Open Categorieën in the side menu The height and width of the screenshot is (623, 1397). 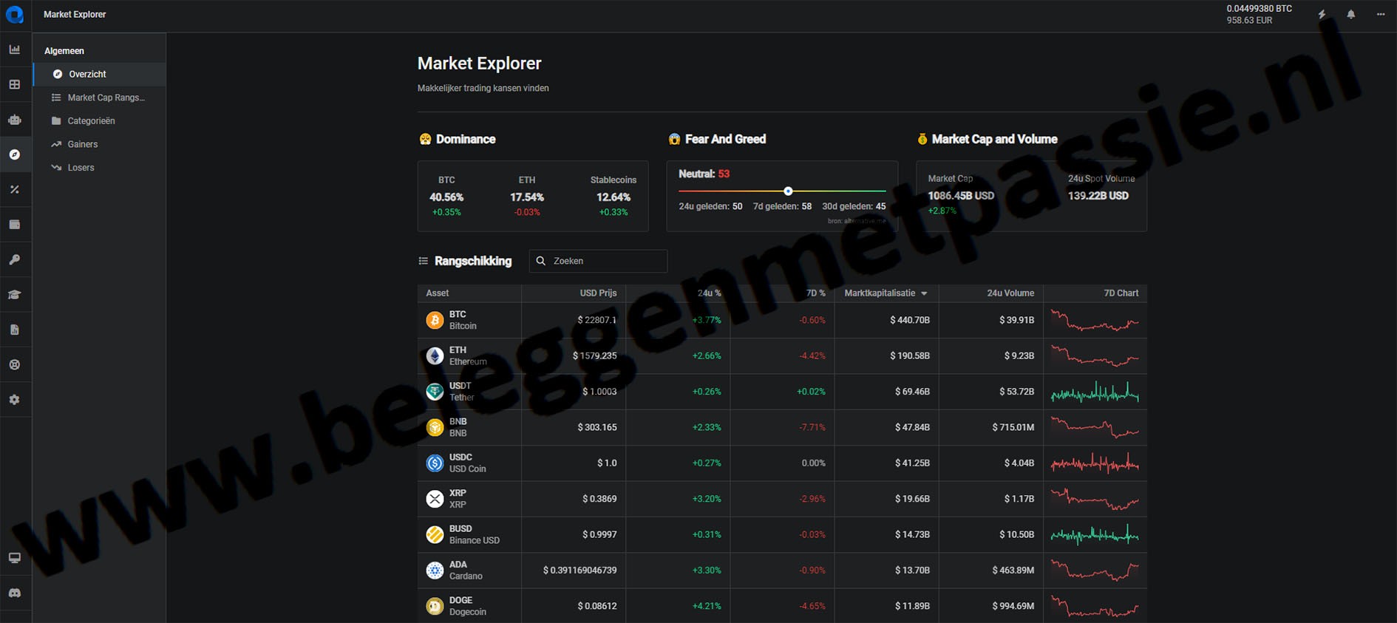coord(91,120)
